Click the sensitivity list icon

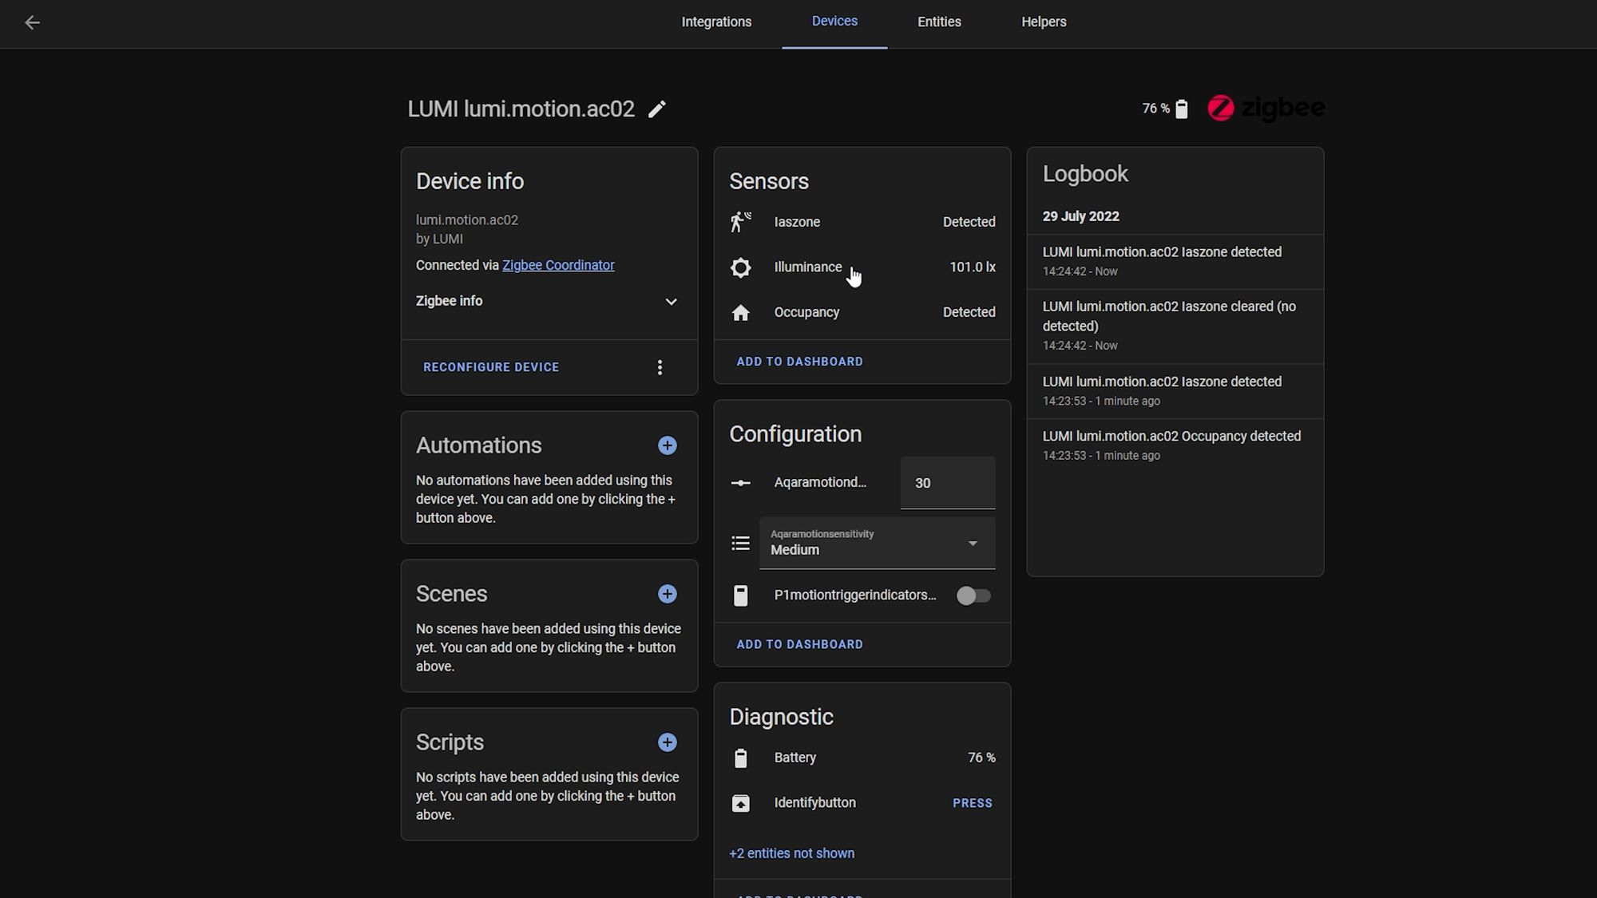coord(741,544)
